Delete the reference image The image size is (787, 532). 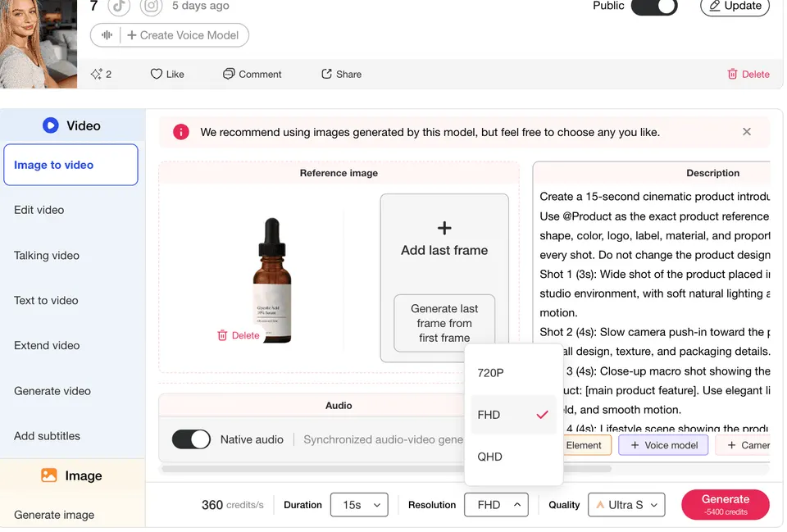(x=239, y=335)
